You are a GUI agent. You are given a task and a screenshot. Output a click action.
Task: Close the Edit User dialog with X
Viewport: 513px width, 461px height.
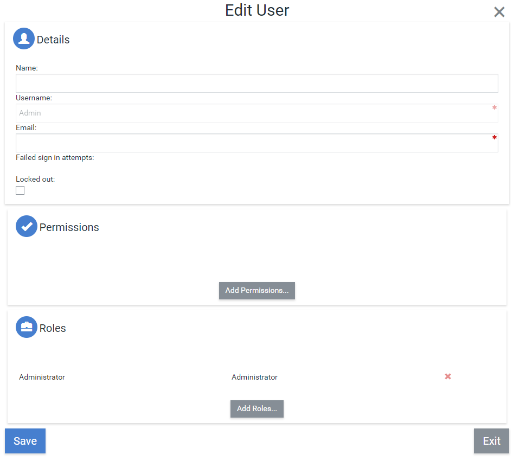pyautogui.click(x=499, y=12)
